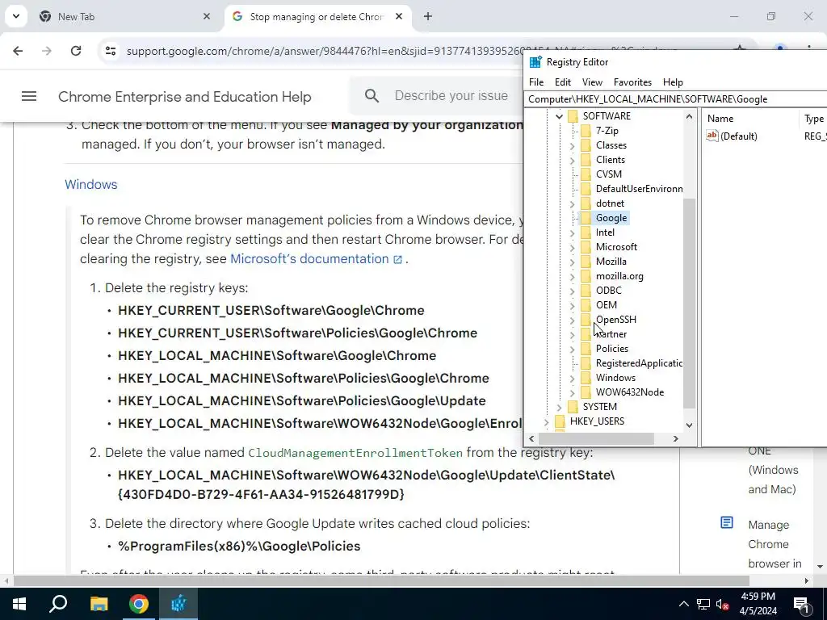Image resolution: width=827 pixels, height=620 pixels.
Task: Open the Favorites menu in Registry Editor
Action: tap(632, 82)
